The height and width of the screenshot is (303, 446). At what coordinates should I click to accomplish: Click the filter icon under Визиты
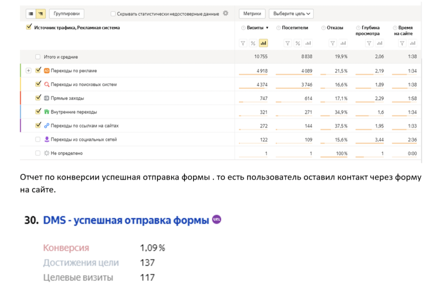click(x=243, y=43)
